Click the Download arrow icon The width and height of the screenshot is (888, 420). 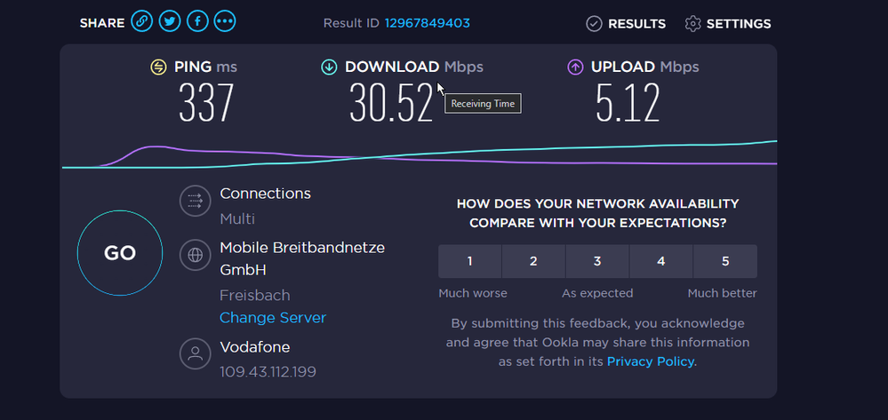coord(329,67)
